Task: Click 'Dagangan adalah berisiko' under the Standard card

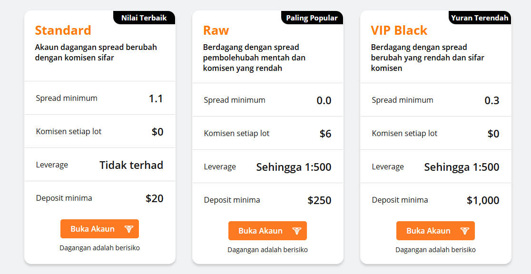Action: [x=99, y=247]
